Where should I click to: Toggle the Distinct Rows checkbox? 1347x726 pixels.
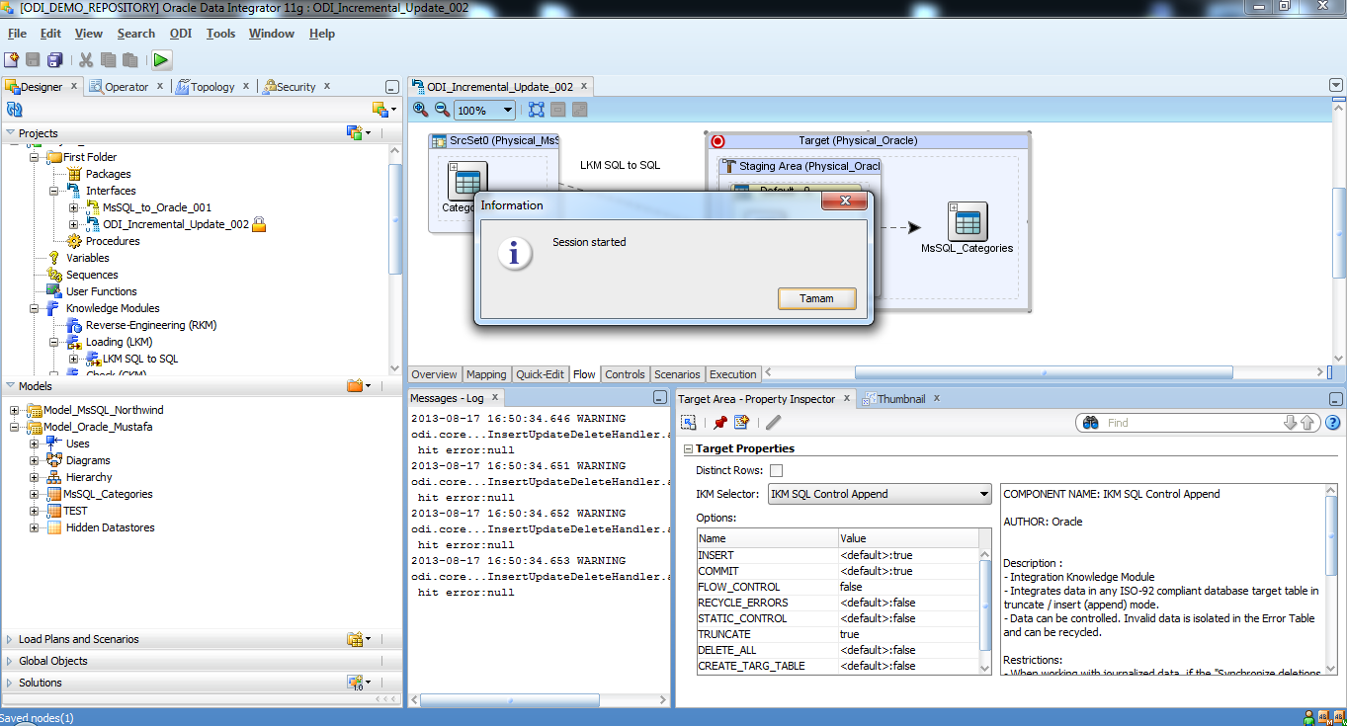point(776,470)
